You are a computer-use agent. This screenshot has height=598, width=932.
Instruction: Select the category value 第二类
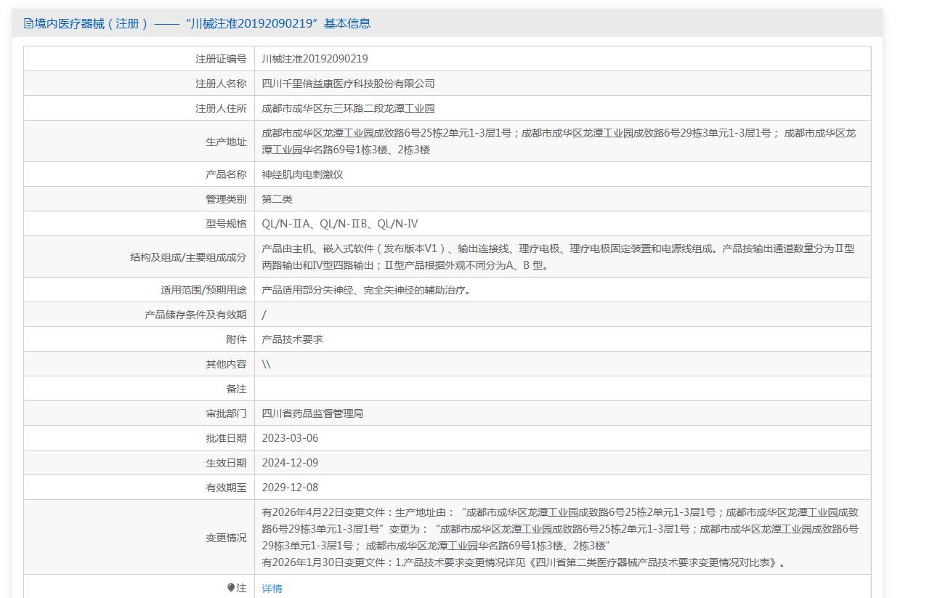point(277,199)
